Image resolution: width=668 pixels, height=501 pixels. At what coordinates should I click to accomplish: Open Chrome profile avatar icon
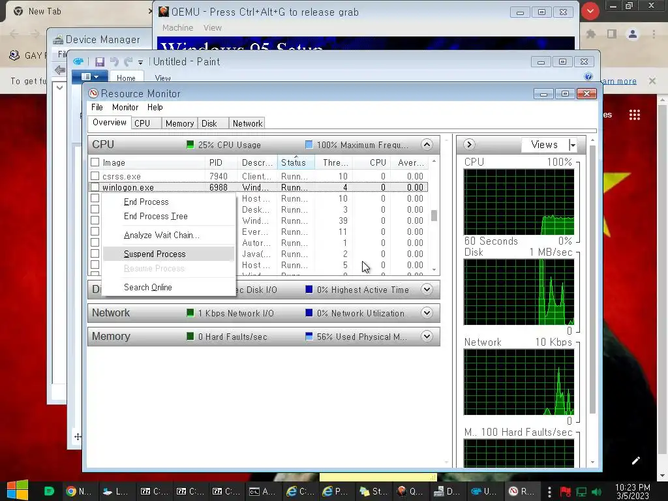pyautogui.click(x=633, y=34)
